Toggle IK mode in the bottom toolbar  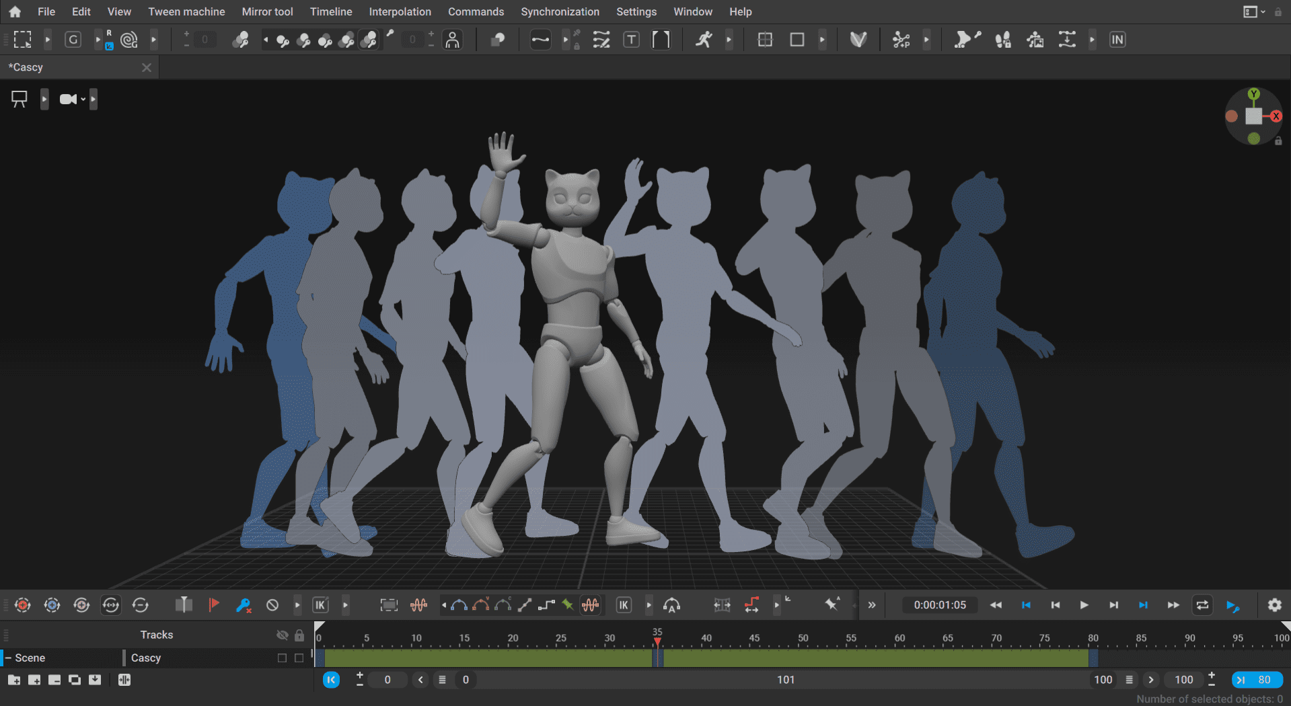(x=320, y=604)
